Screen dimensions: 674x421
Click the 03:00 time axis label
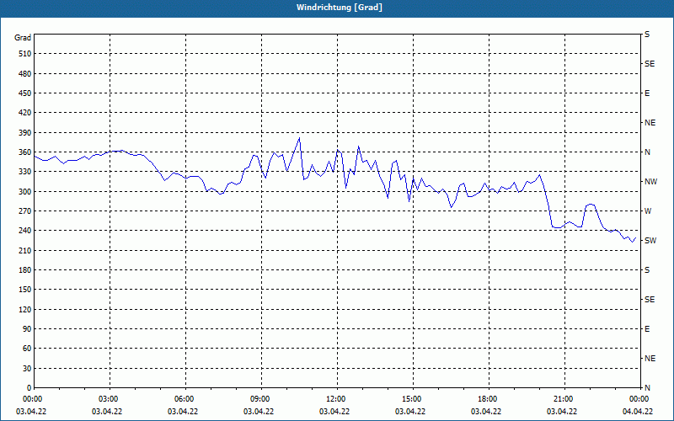click(x=110, y=399)
